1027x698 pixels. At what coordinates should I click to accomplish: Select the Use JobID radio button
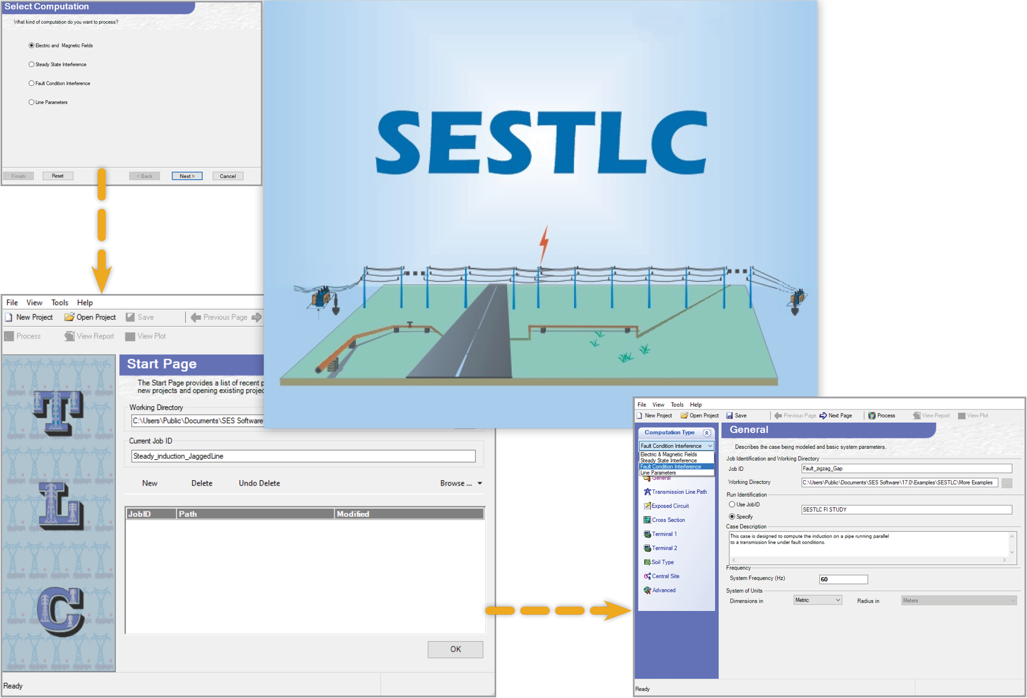[x=732, y=505]
